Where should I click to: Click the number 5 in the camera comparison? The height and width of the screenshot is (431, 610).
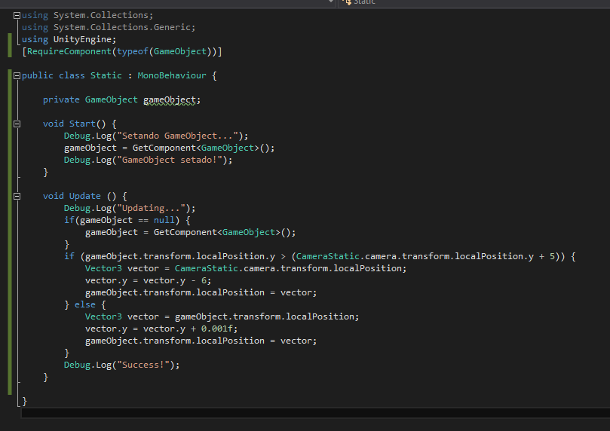[552, 256]
